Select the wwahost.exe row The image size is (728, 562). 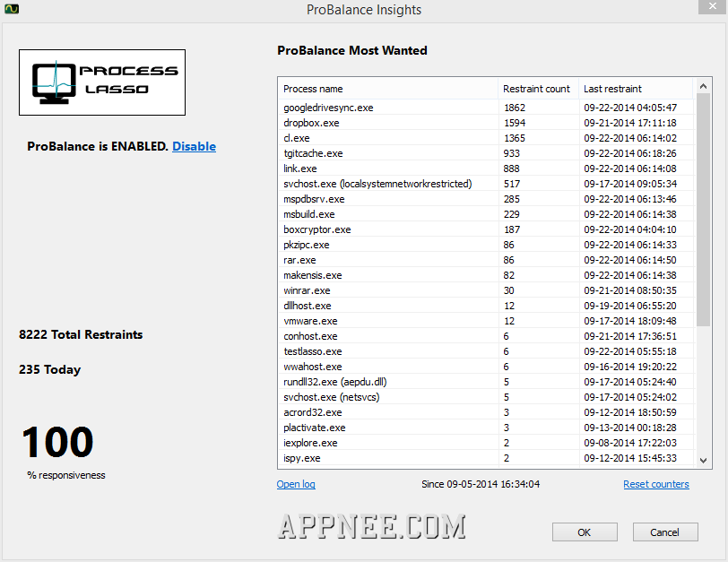pos(486,367)
